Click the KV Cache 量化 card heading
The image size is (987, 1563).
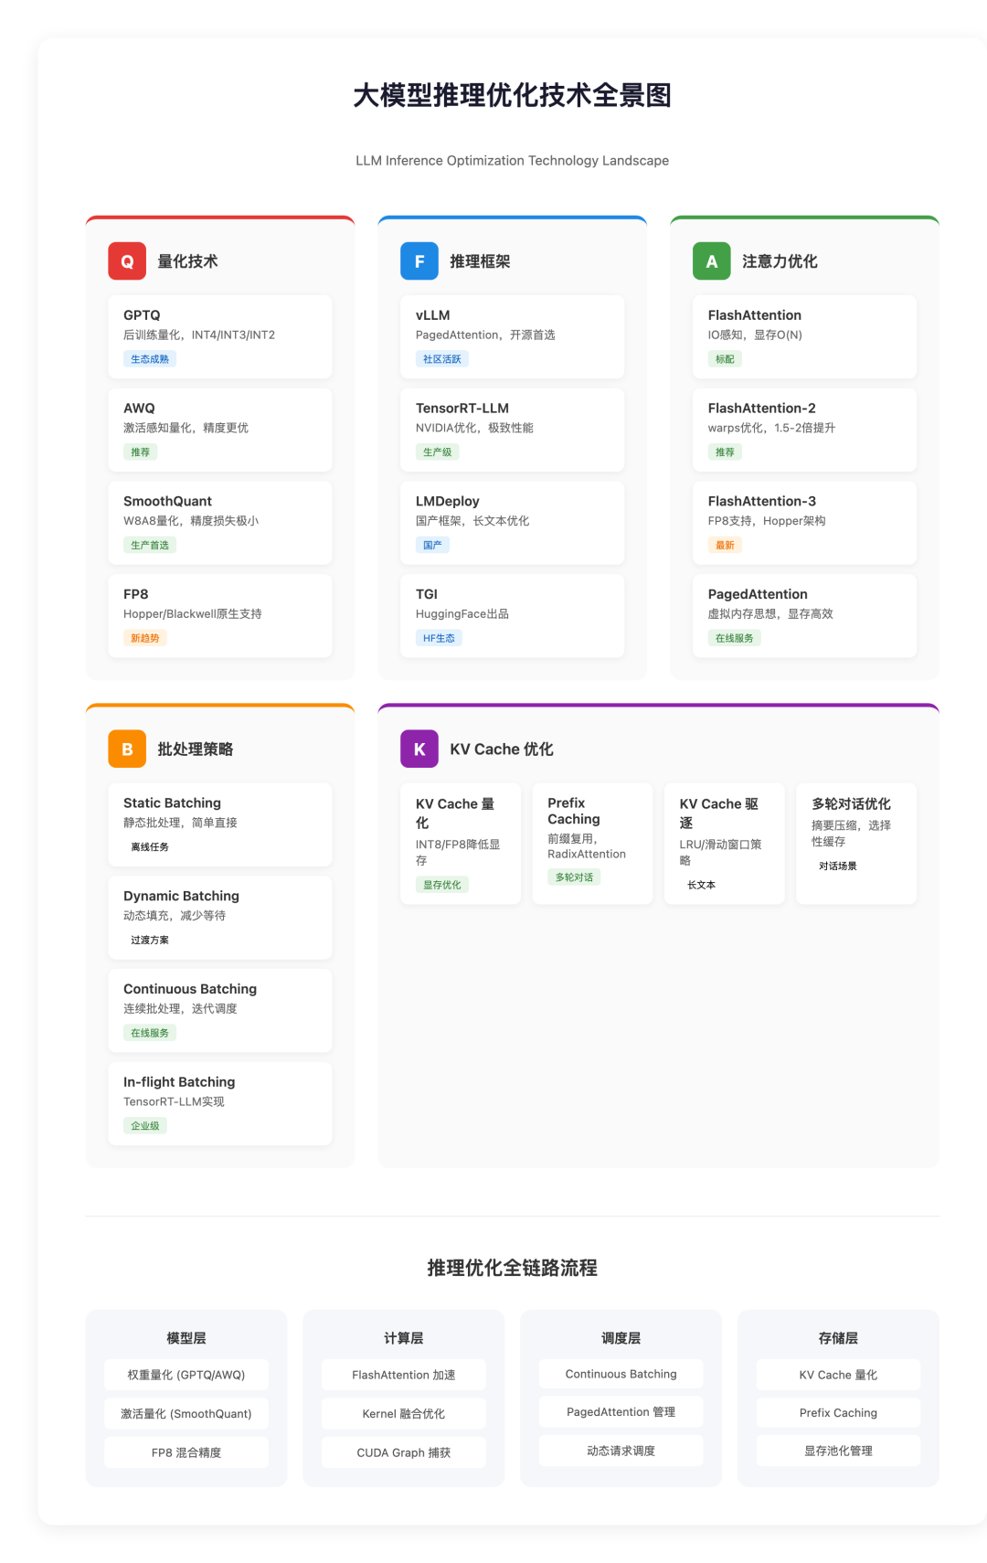455,813
